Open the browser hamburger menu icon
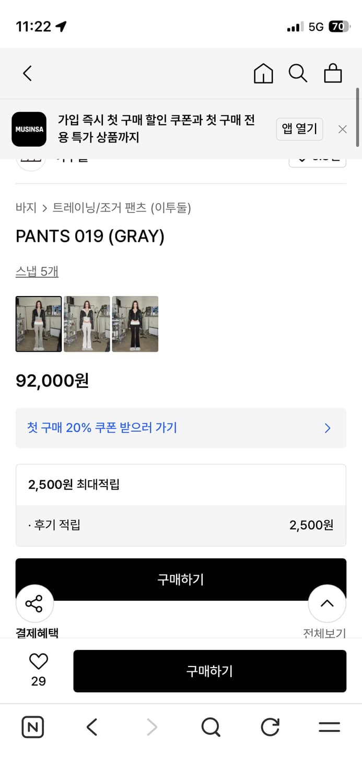362x783 pixels. coord(329,727)
